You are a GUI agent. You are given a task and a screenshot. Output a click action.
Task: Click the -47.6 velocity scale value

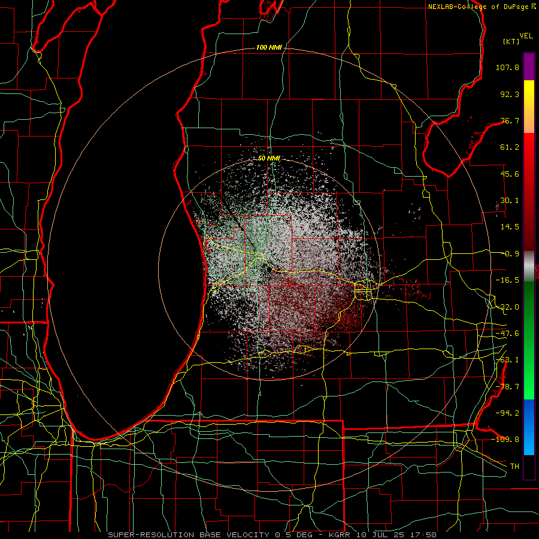[x=507, y=334]
